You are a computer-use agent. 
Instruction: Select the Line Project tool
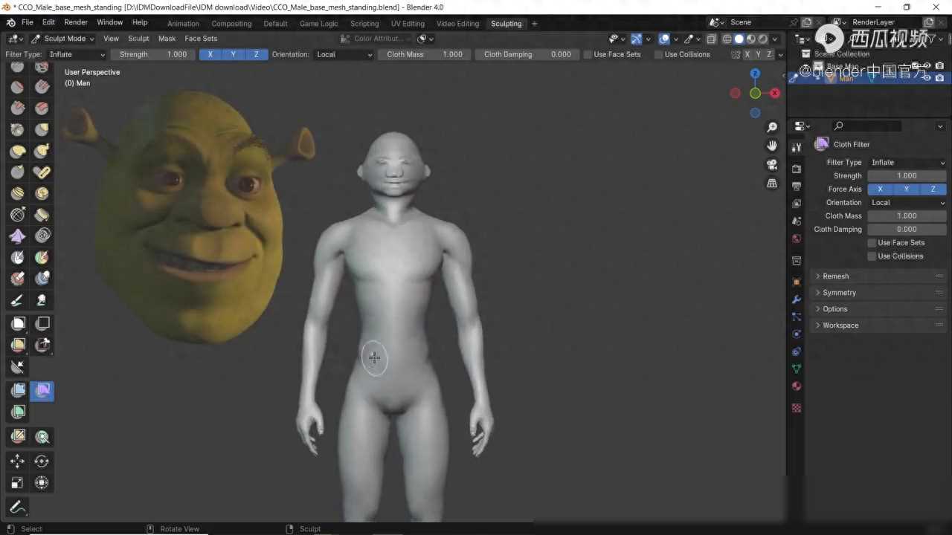click(18, 367)
